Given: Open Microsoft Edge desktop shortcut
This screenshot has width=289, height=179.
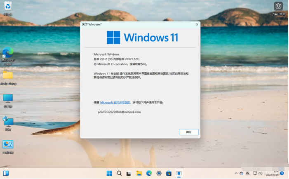Looking at the screenshot, I should click(8, 53).
